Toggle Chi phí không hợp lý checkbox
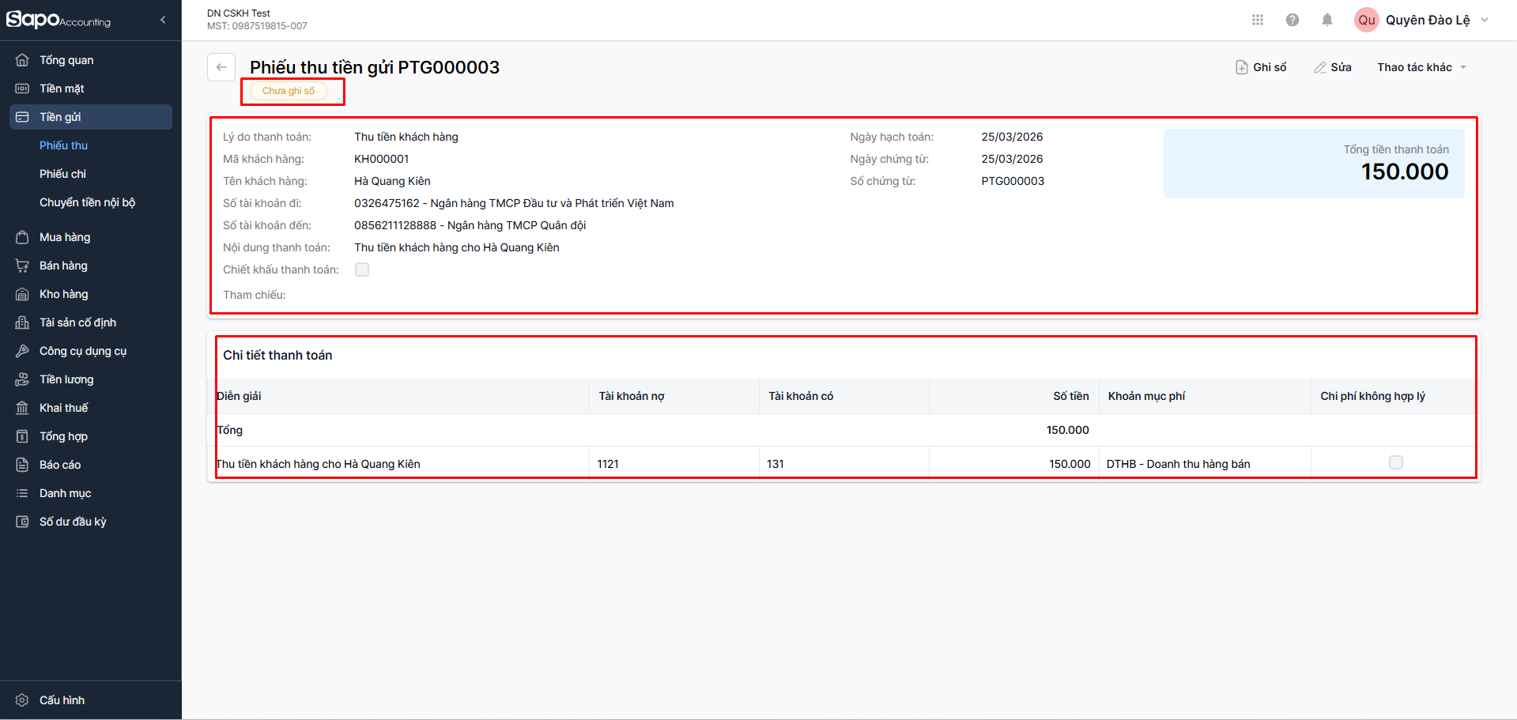 click(x=1396, y=462)
